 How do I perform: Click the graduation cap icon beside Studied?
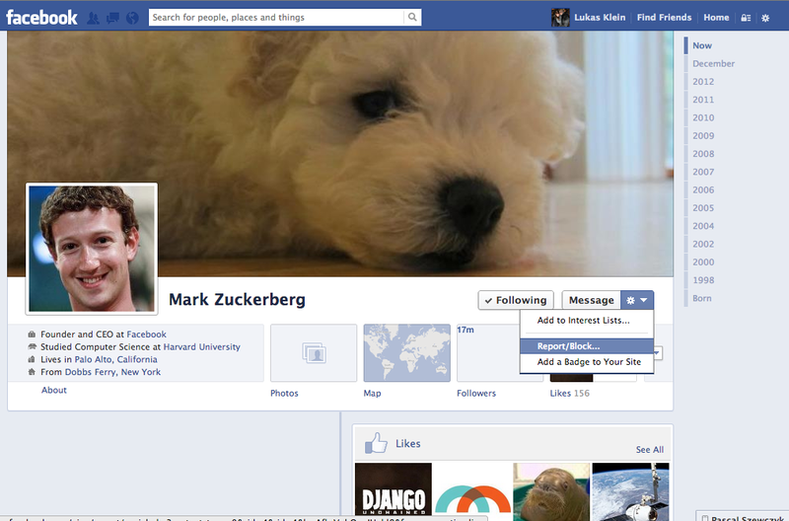click(32, 346)
